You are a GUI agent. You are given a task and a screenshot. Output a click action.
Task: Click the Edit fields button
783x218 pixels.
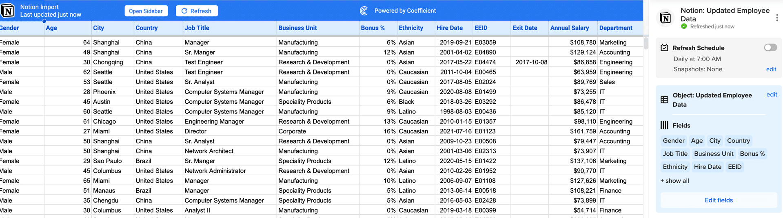click(x=719, y=200)
